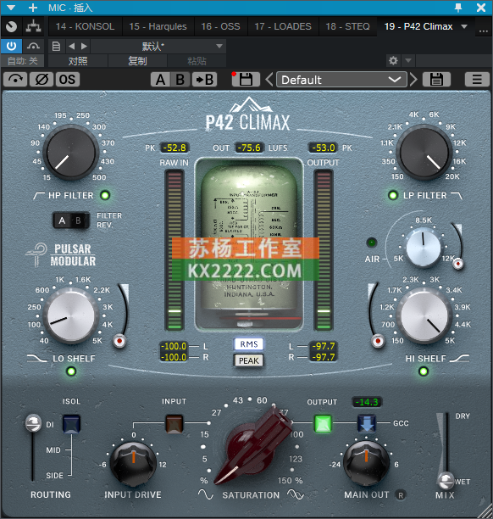Click the save preset floppy icon
493x519 pixels.
click(x=436, y=80)
